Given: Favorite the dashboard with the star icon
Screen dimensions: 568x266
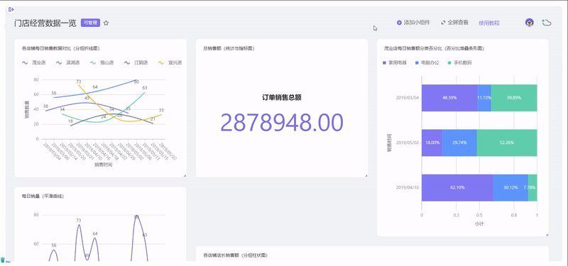Looking at the screenshot, I should click(x=106, y=23).
